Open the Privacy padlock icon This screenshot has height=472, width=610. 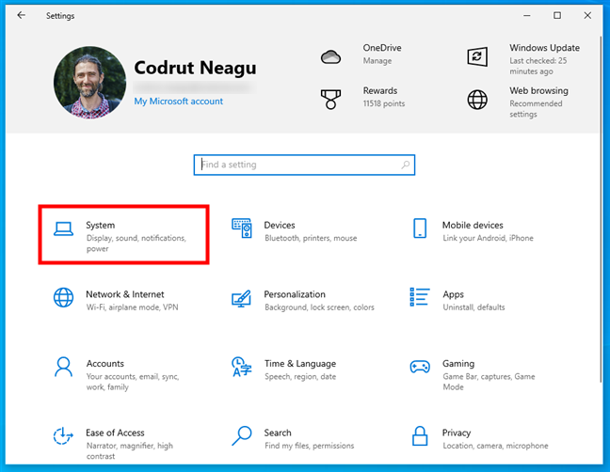(420, 436)
